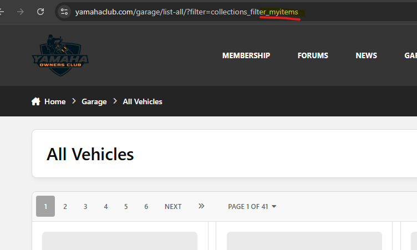Open the first vehicle thumbnail placeholder

click(120, 241)
